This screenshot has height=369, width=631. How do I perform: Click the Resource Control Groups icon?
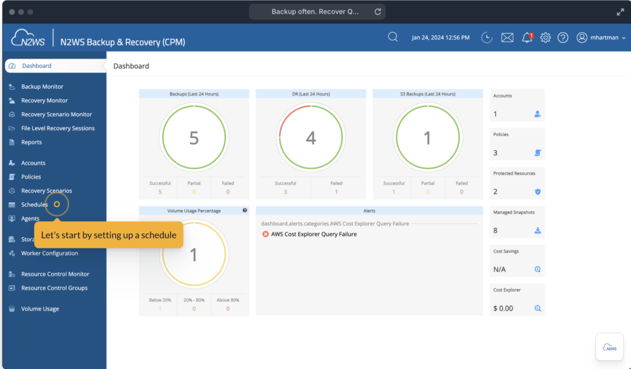click(12, 288)
